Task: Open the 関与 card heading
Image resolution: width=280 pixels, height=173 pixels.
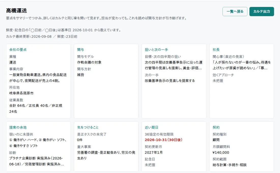Action: click(x=80, y=50)
